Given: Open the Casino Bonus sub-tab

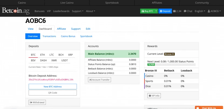Looking at the screenshot, I should click(68, 36).
